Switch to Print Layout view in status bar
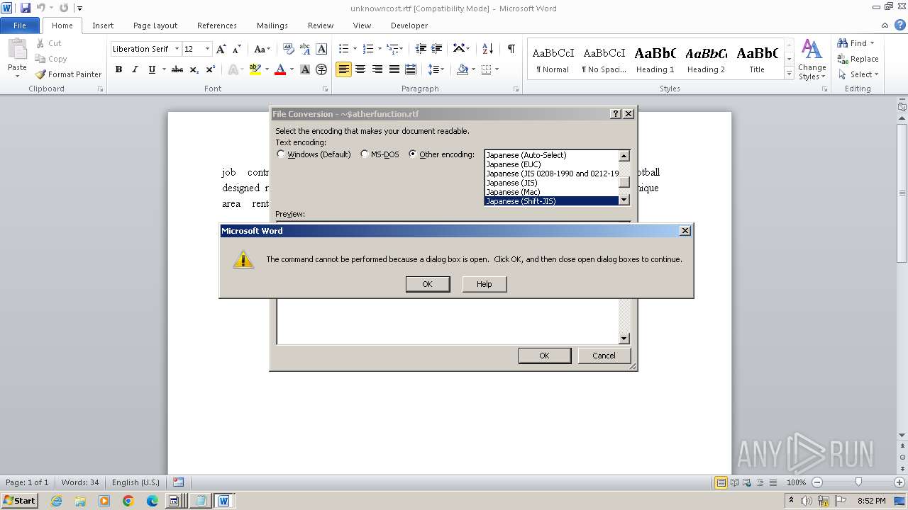908x510 pixels. tap(721, 482)
